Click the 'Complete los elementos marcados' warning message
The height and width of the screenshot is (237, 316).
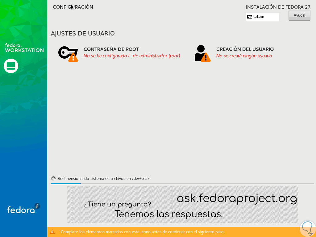143,232
